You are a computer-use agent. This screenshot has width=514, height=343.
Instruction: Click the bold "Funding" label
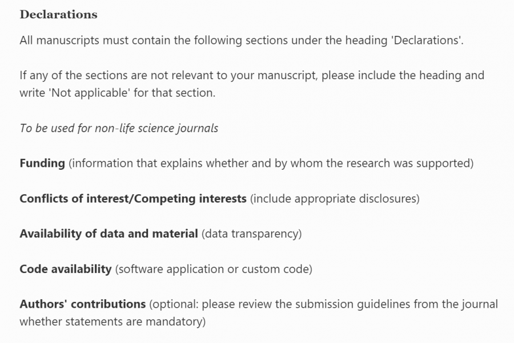42,164
